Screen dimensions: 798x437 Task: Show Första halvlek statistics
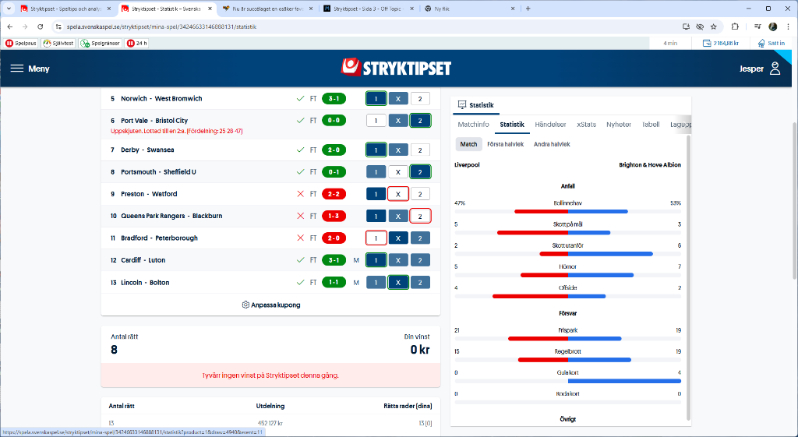click(x=505, y=144)
